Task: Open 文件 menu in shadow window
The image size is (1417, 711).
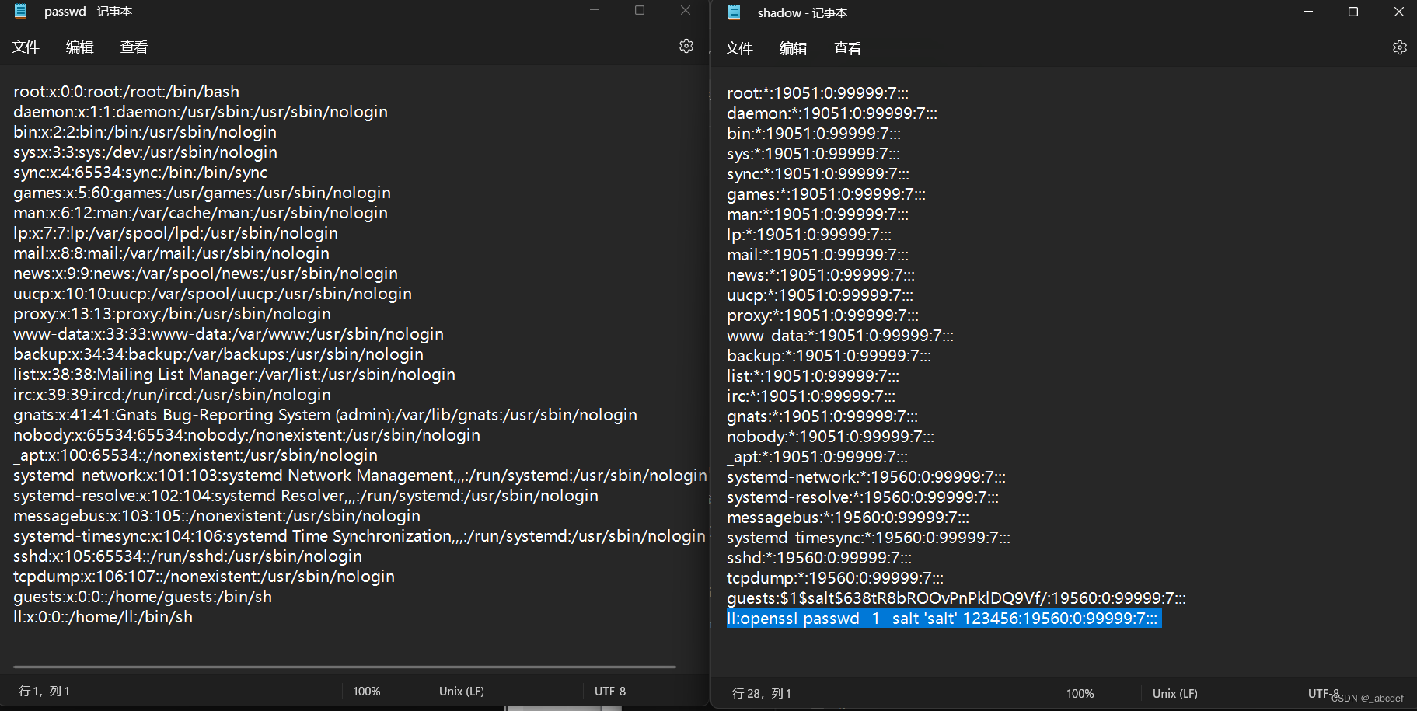Action: coord(739,48)
